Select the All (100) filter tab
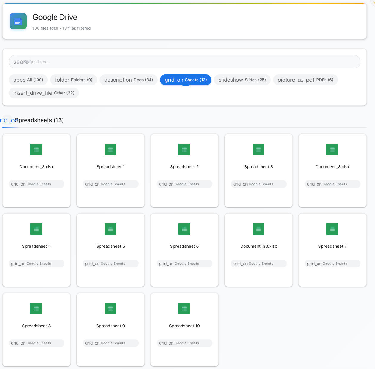375x369 pixels. point(28,80)
